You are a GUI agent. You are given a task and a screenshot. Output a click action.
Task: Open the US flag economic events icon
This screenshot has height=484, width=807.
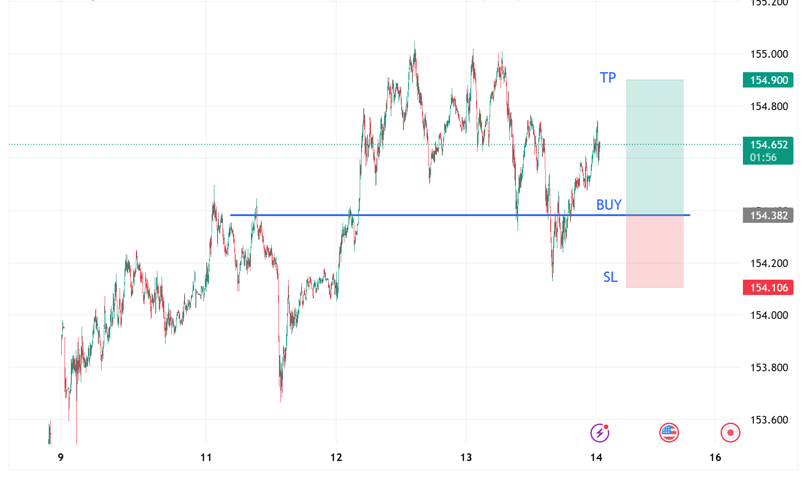click(668, 432)
